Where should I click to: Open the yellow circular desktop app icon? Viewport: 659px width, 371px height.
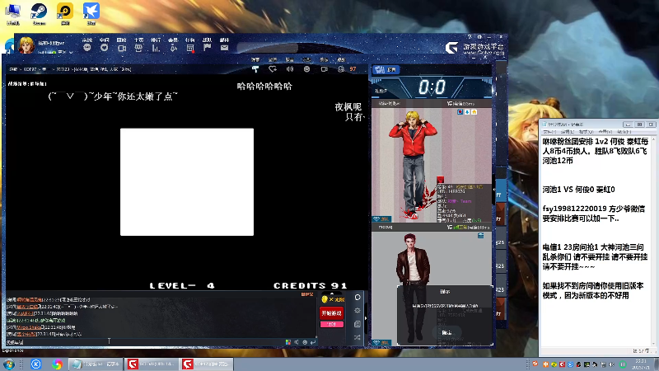(65, 14)
